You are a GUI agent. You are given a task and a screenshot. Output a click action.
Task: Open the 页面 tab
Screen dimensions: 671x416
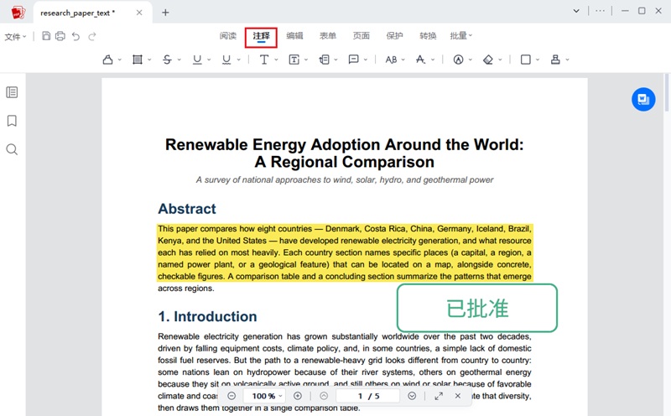point(362,36)
